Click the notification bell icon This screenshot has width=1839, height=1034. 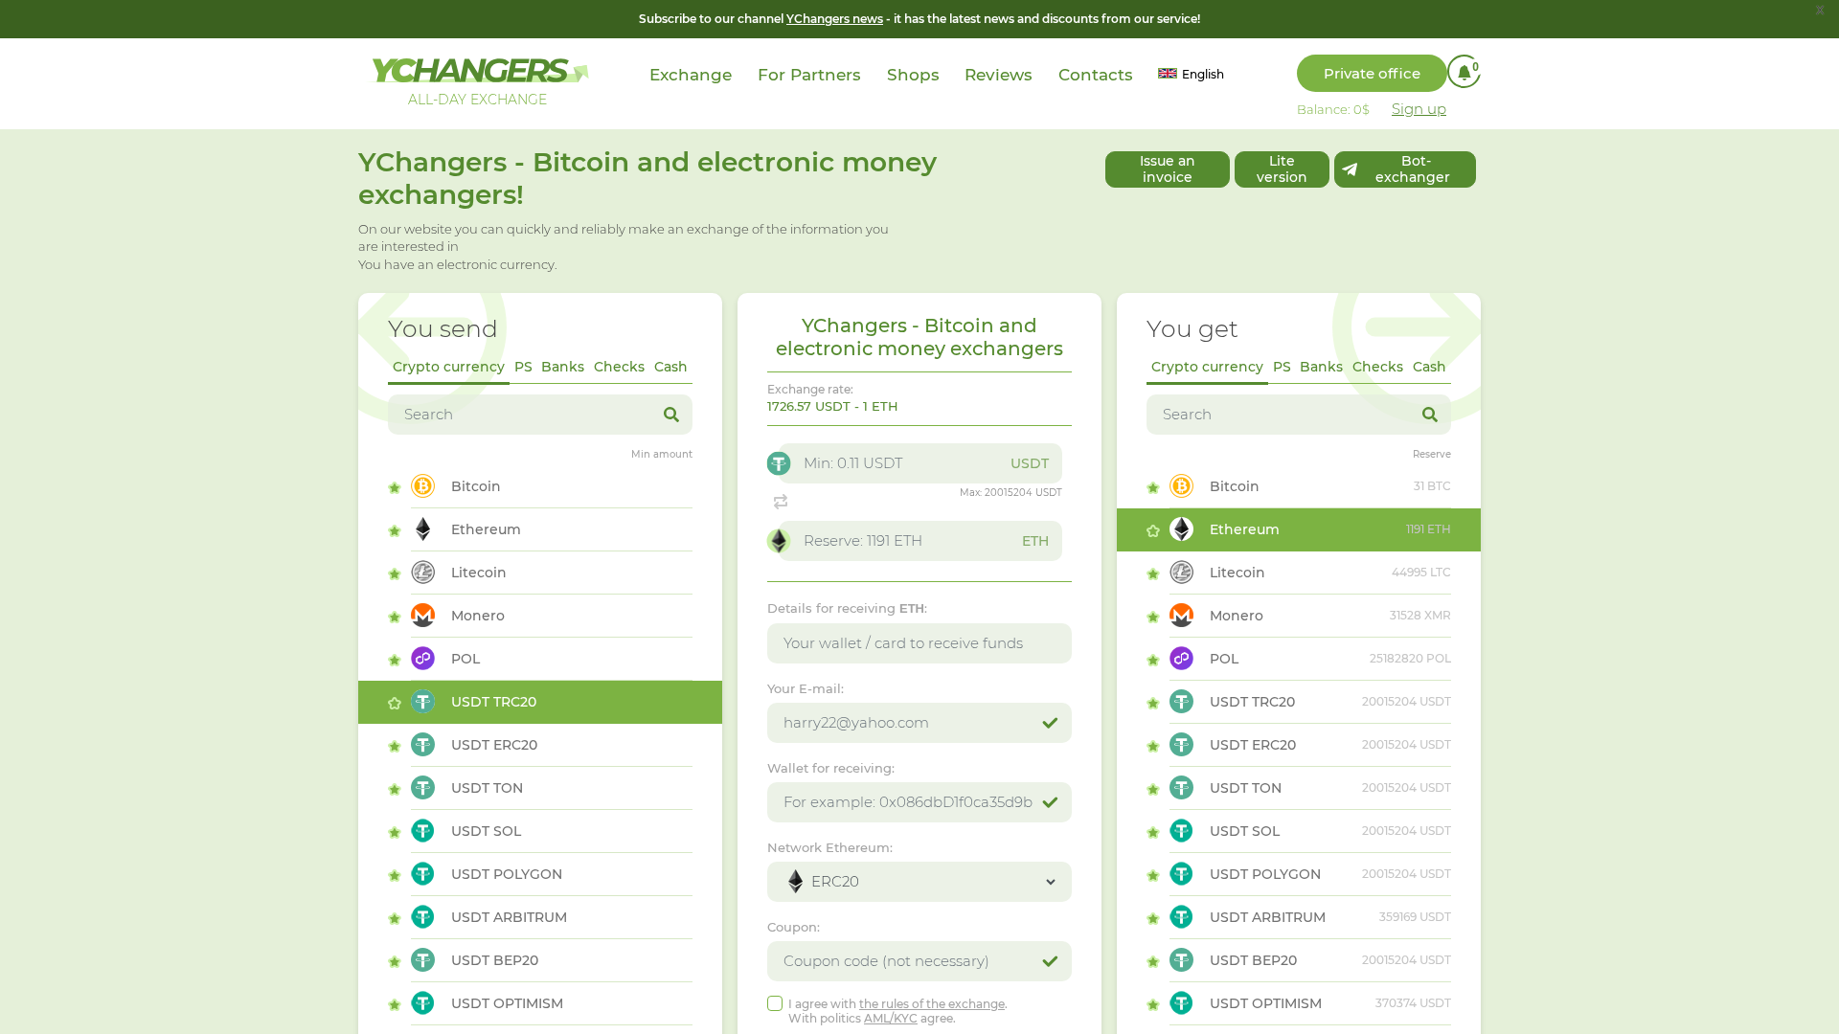[x=1464, y=72]
